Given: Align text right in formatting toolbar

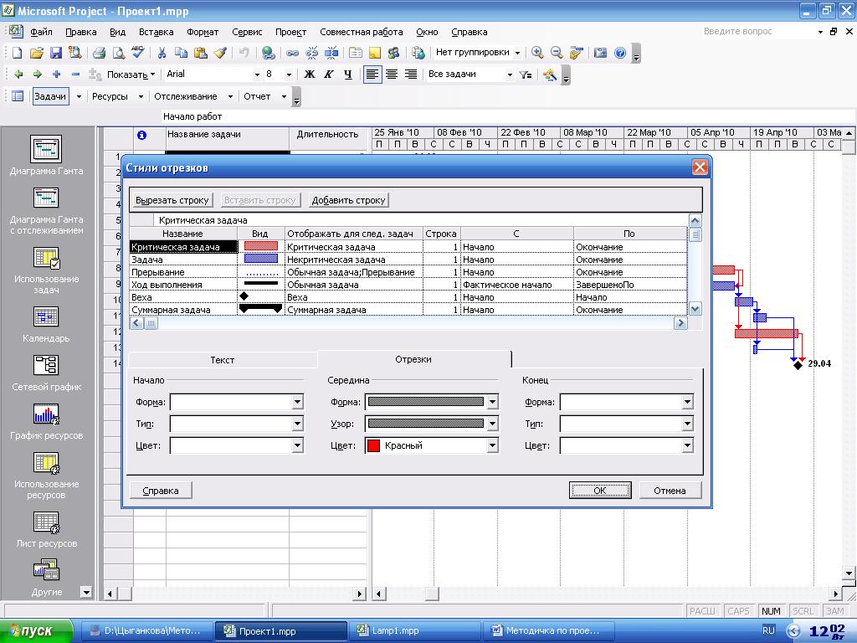Looking at the screenshot, I should click(410, 75).
